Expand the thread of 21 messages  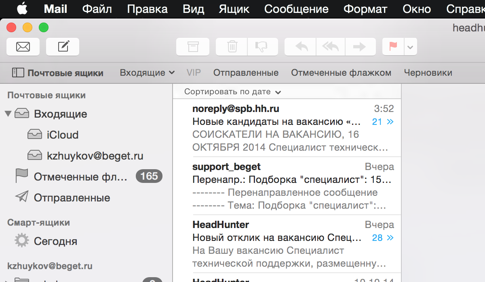pyautogui.click(x=383, y=122)
